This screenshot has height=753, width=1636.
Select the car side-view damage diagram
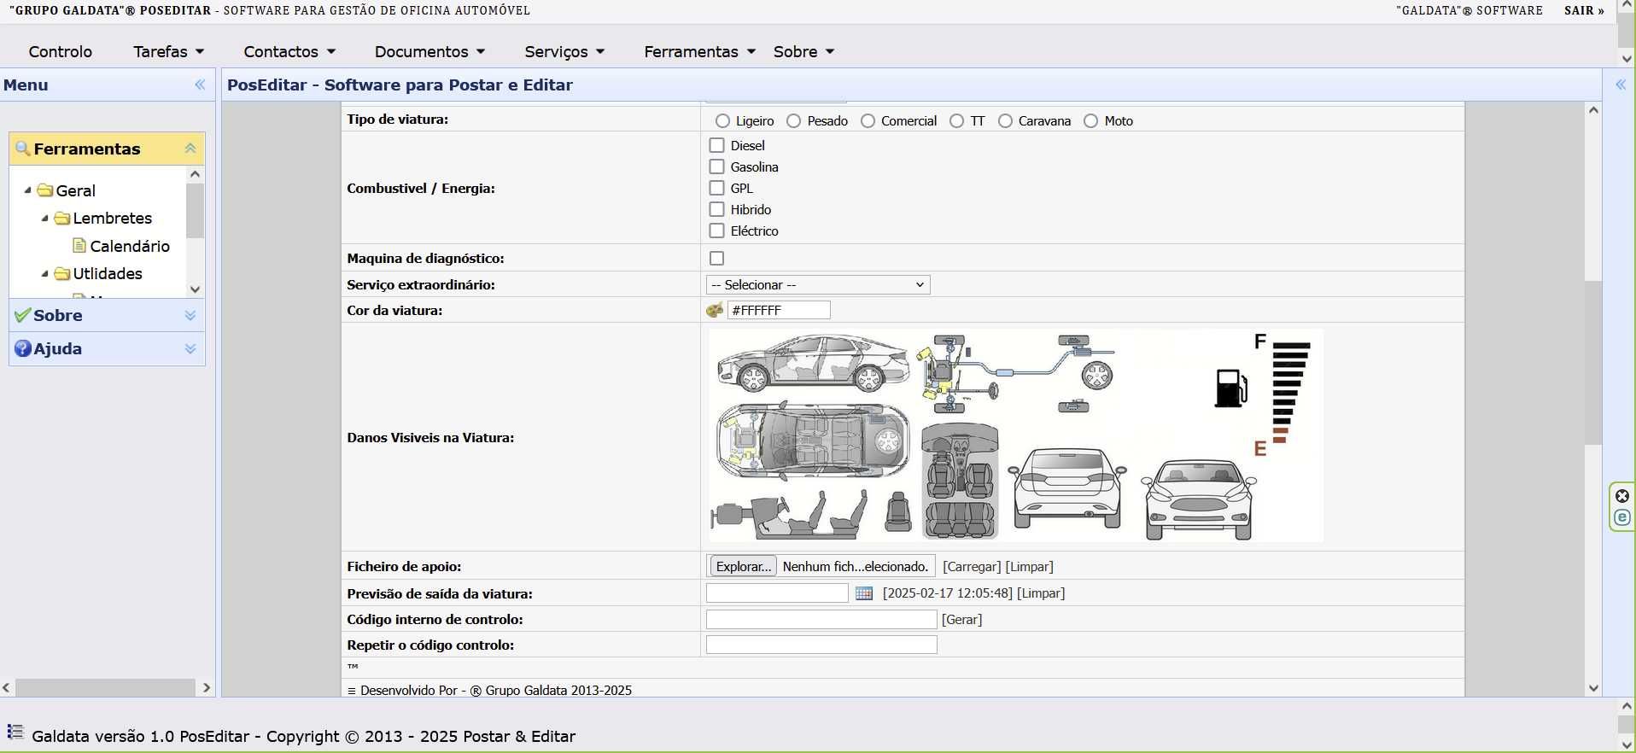(x=813, y=363)
